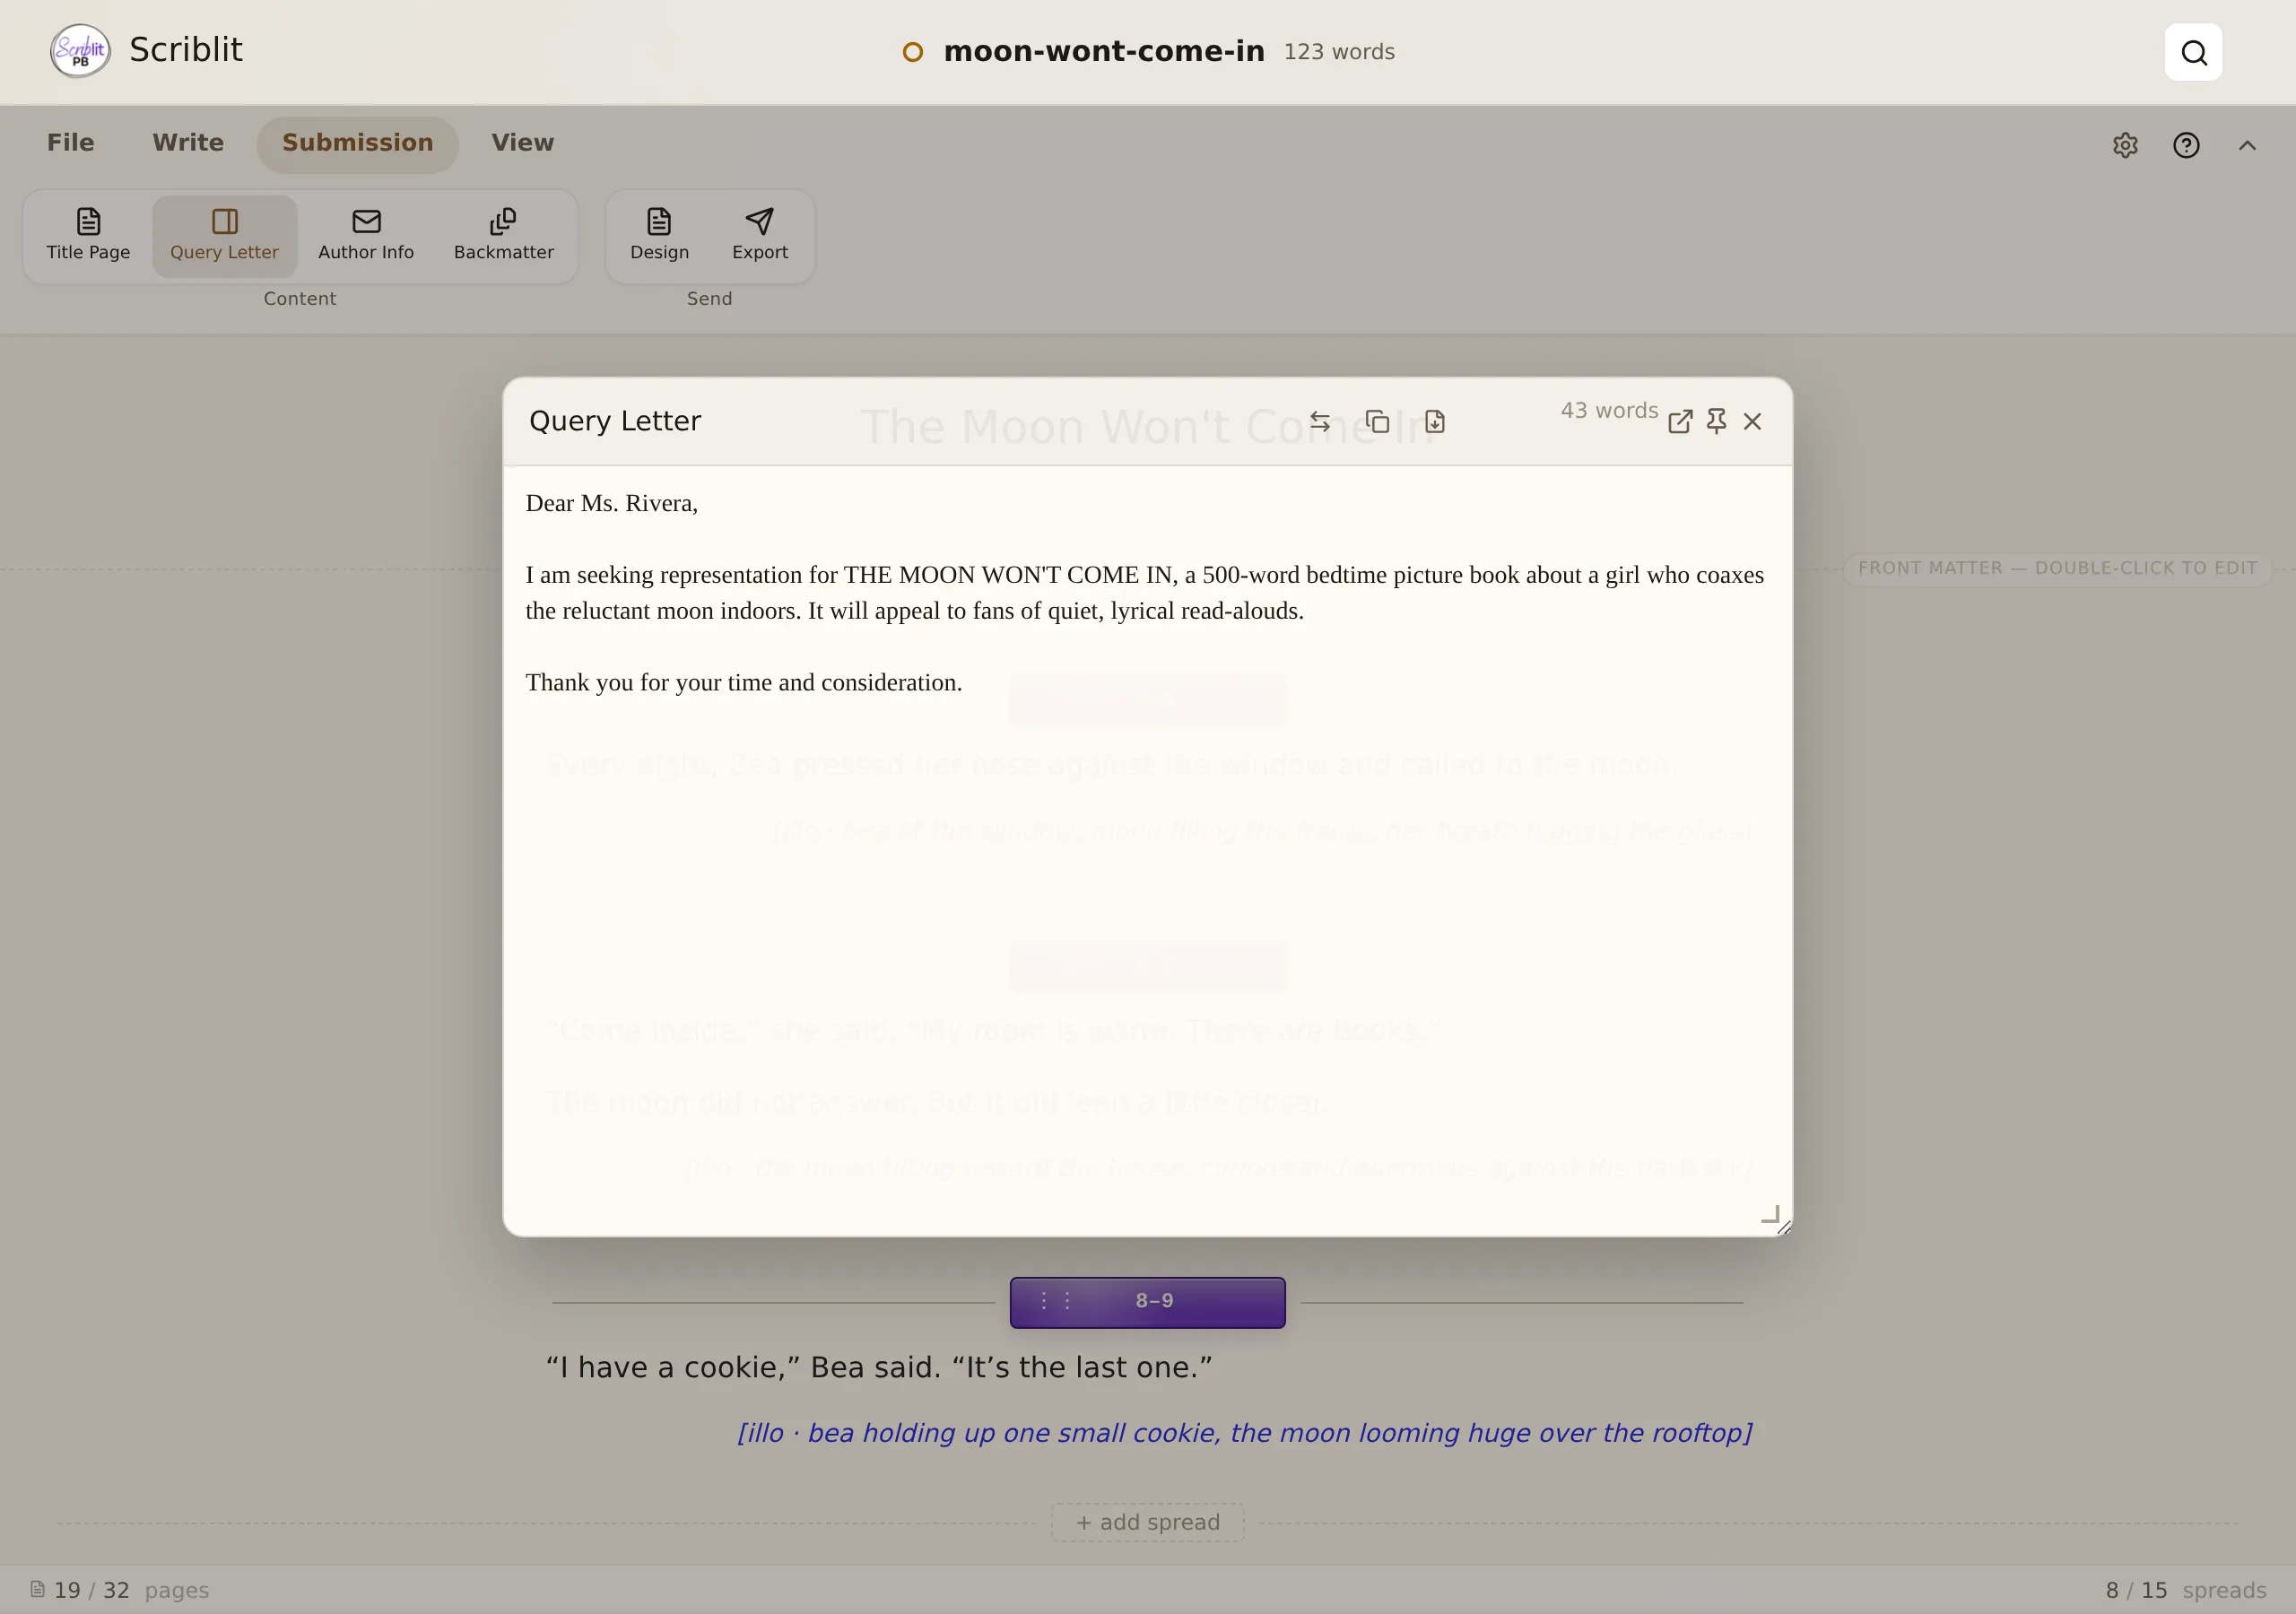Screen dimensions: 2296x1614
Task: Open settings gear icon
Action: pyautogui.click(x=2125, y=146)
